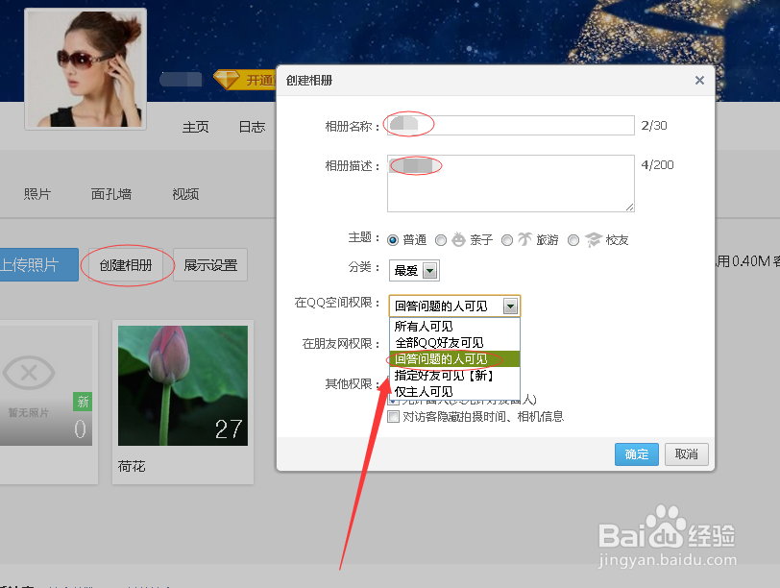Image resolution: width=780 pixels, height=588 pixels.
Task: Click the 旅游 palm tree icon
Action: pos(524,239)
